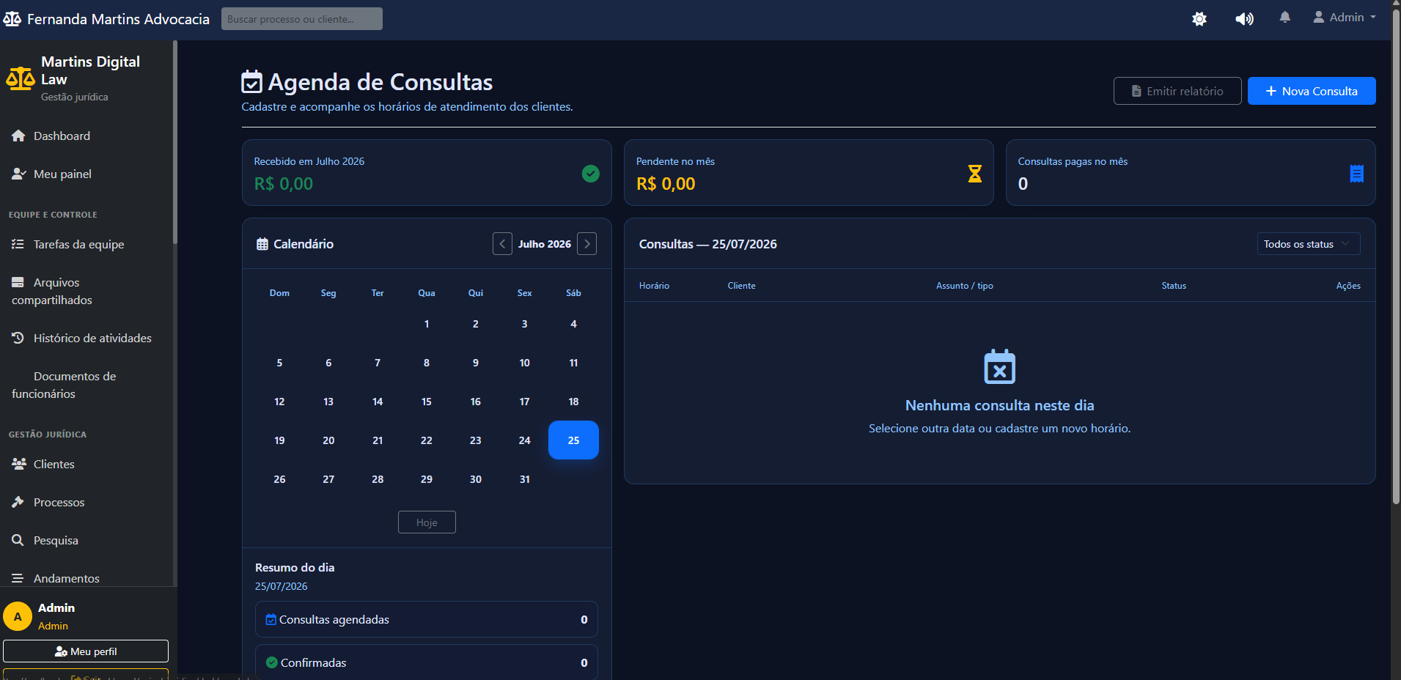Go to the previous month arrow
The image size is (1401, 680).
[502, 244]
